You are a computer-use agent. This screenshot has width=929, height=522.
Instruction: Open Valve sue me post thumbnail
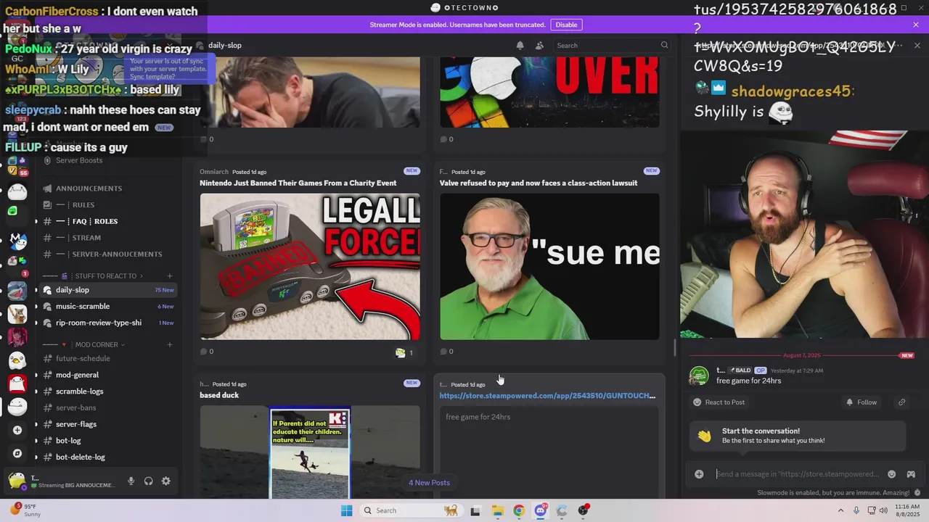pyautogui.click(x=549, y=266)
